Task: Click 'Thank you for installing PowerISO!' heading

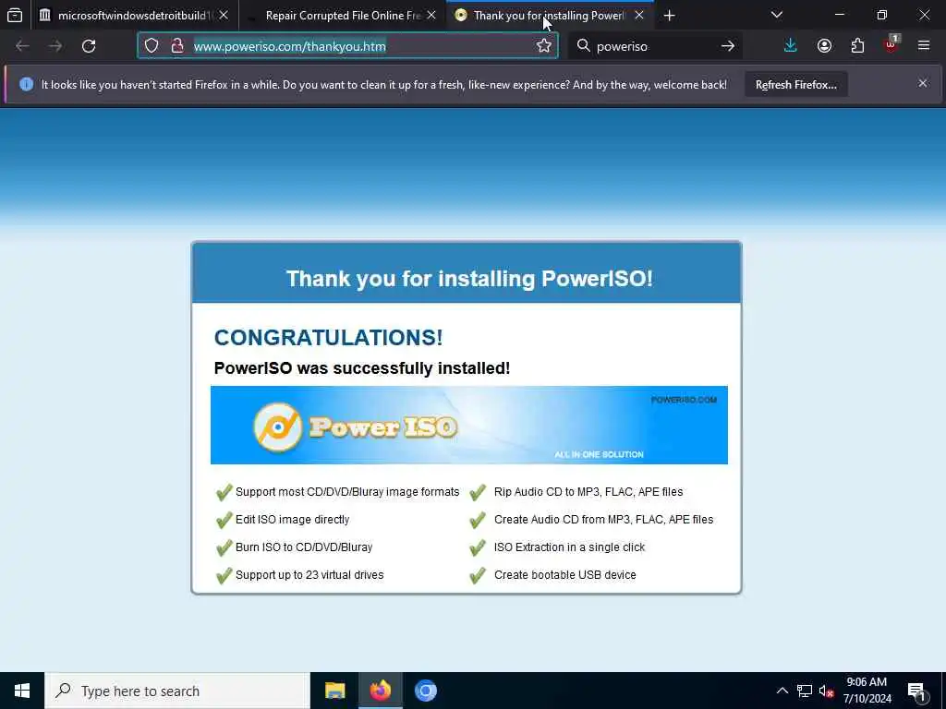Action: click(469, 279)
